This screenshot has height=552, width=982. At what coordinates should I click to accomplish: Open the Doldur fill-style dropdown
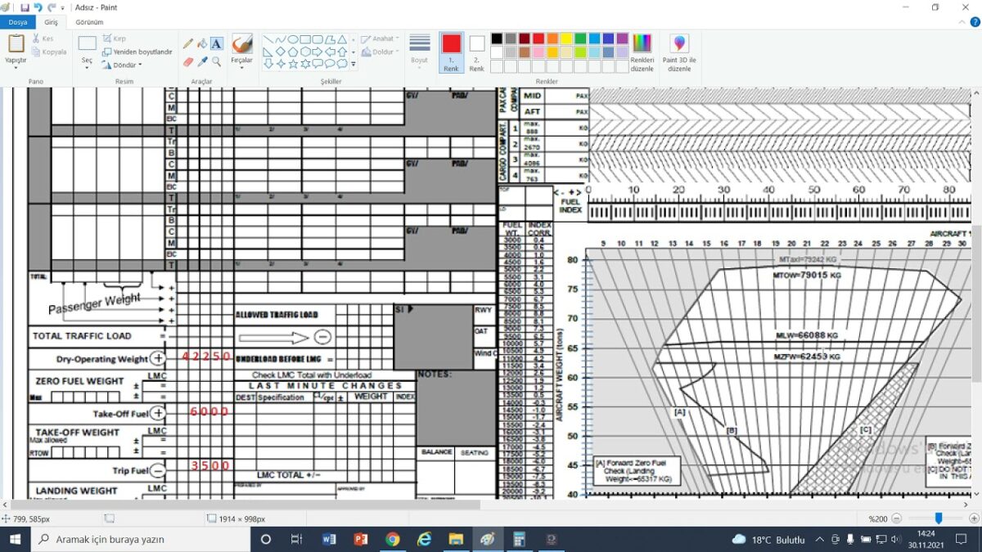(x=381, y=51)
